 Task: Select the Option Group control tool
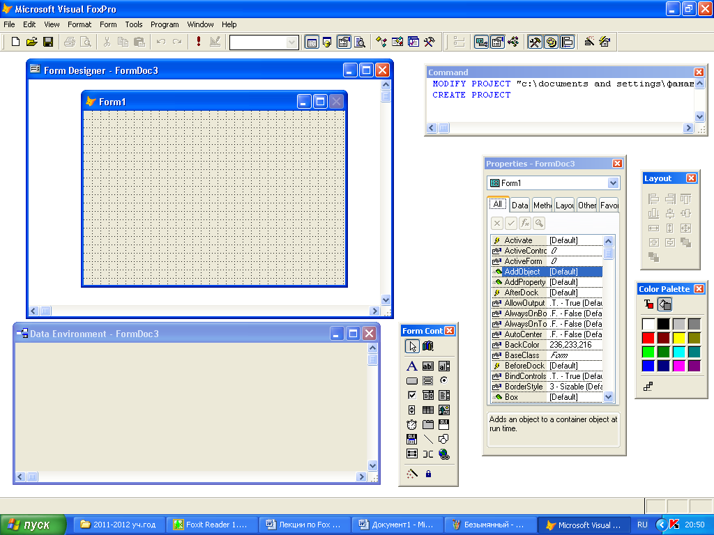444,381
